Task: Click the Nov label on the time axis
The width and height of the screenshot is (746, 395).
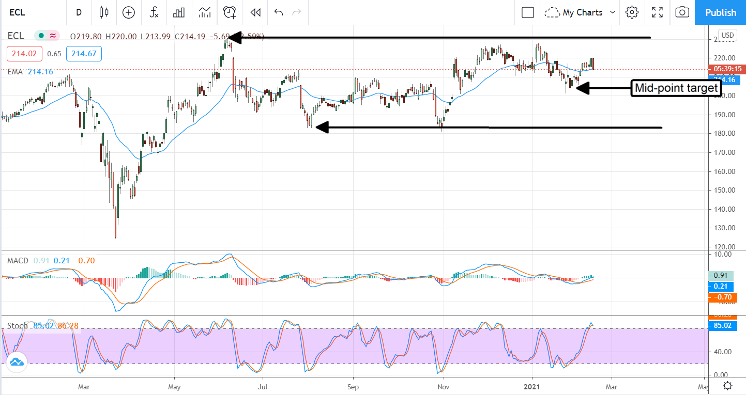Action: 443,386
